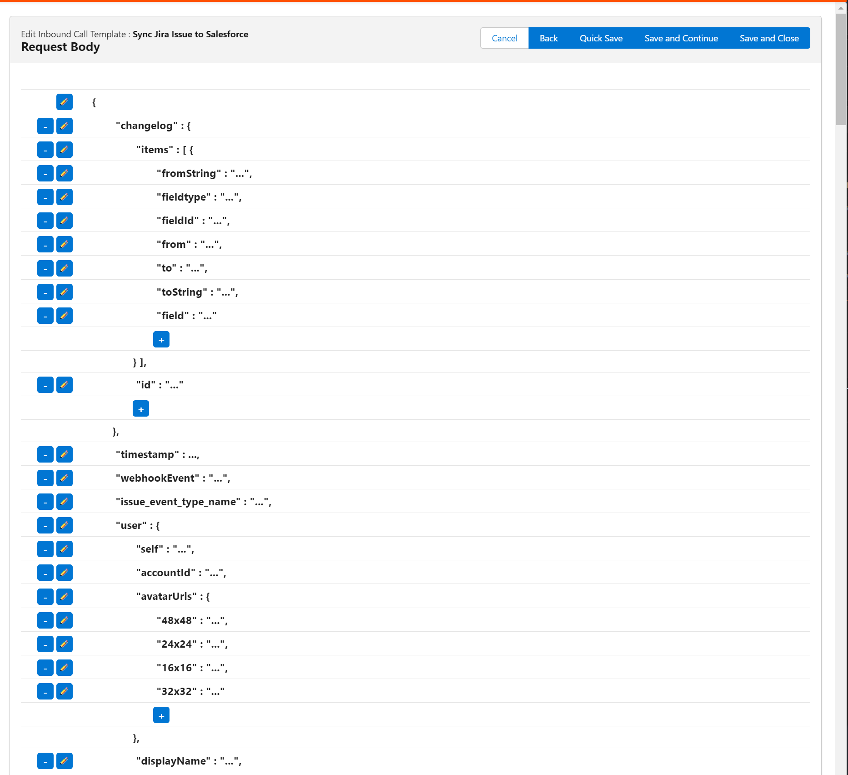Viewport: 848px width, 775px height.
Task: Edit the "displayName" field with pencil icon
Action: pos(65,761)
